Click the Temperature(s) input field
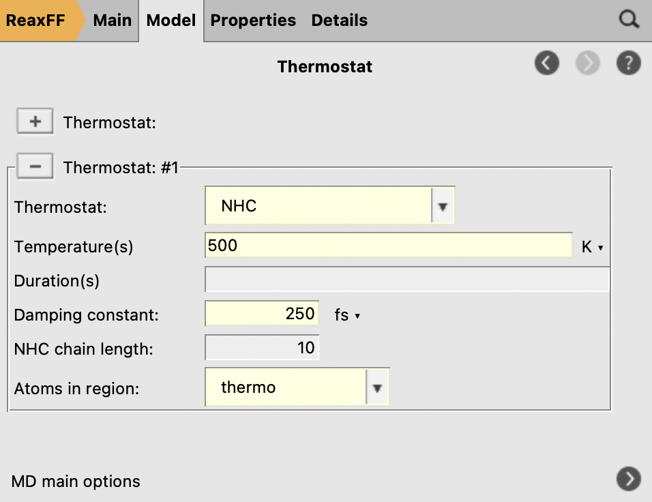Image resolution: width=652 pixels, height=502 pixels. (388, 246)
